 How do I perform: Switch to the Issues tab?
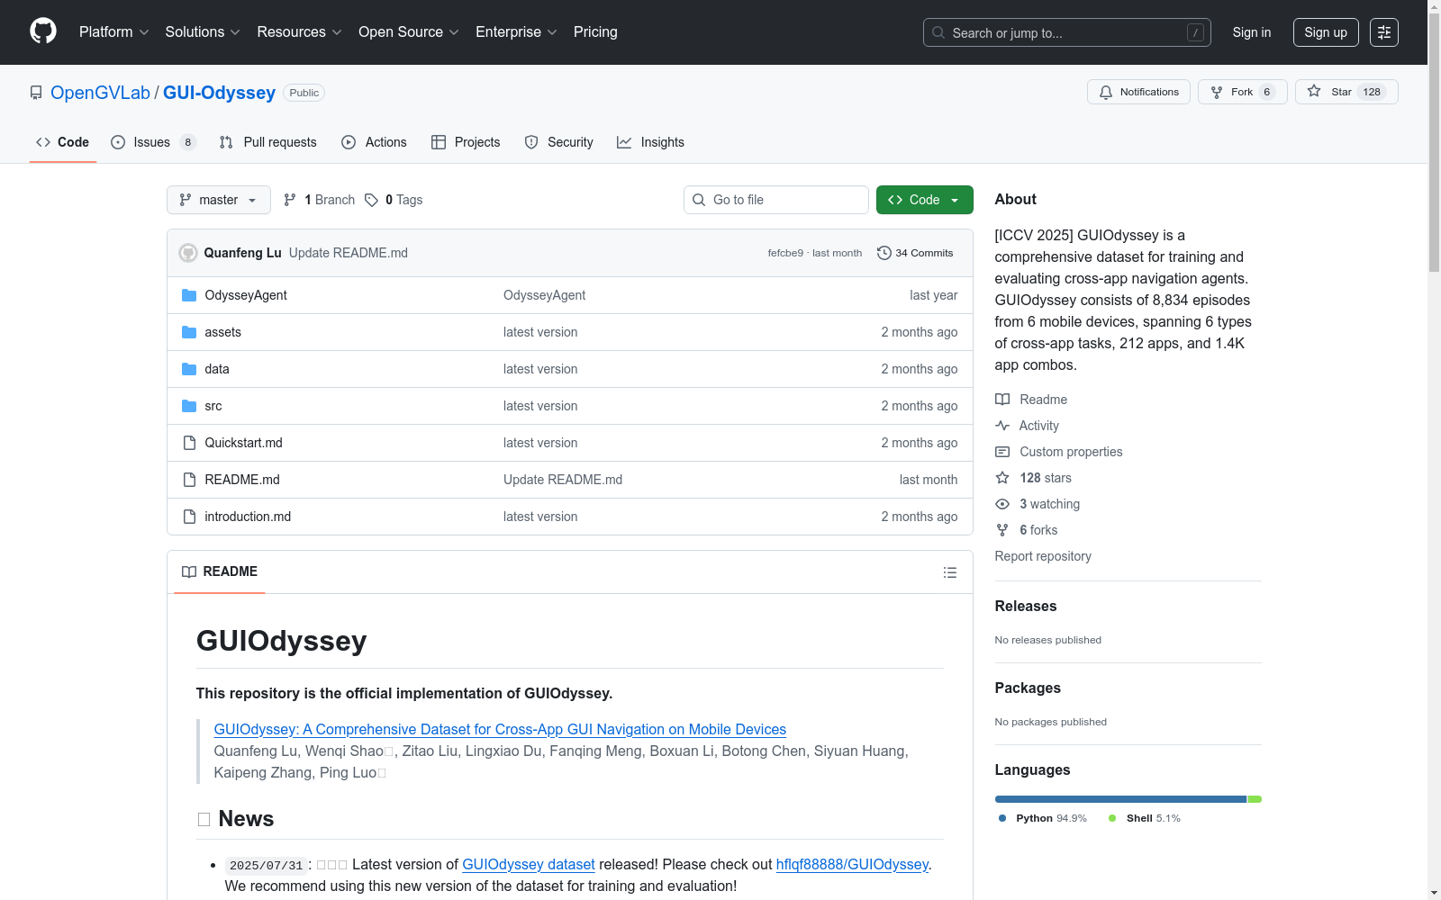click(153, 142)
